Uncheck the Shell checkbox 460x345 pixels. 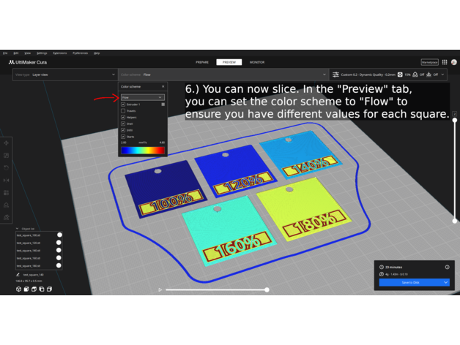coord(123,124)
